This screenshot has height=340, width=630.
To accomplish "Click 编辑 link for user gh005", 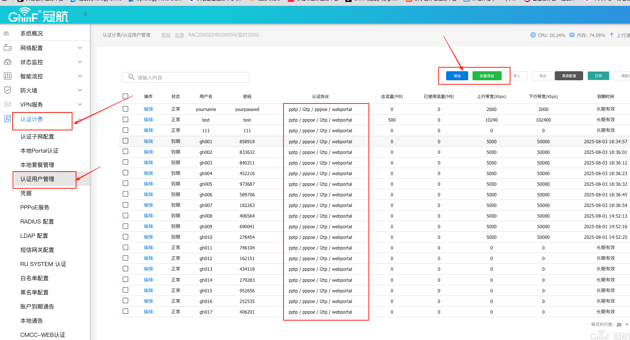I will [x=148, y=184].
